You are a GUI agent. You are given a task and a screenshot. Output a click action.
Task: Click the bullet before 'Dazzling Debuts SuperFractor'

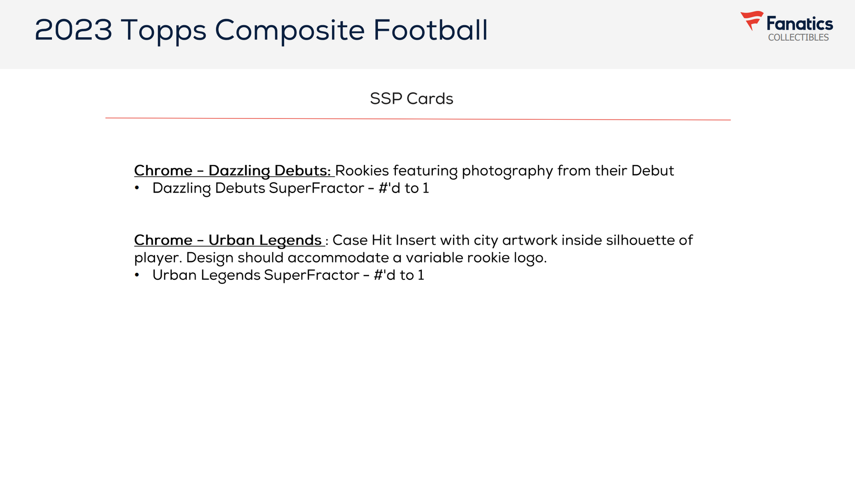point(137,188)
